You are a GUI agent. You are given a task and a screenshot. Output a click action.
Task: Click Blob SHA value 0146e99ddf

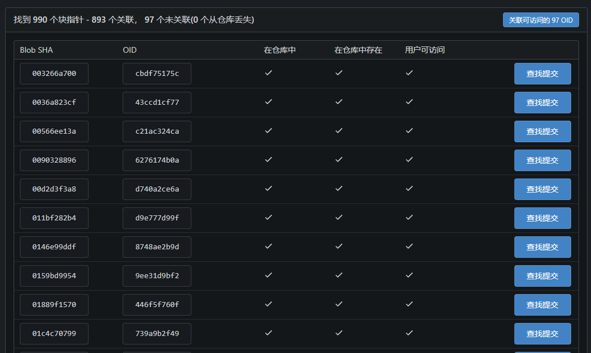54,247
